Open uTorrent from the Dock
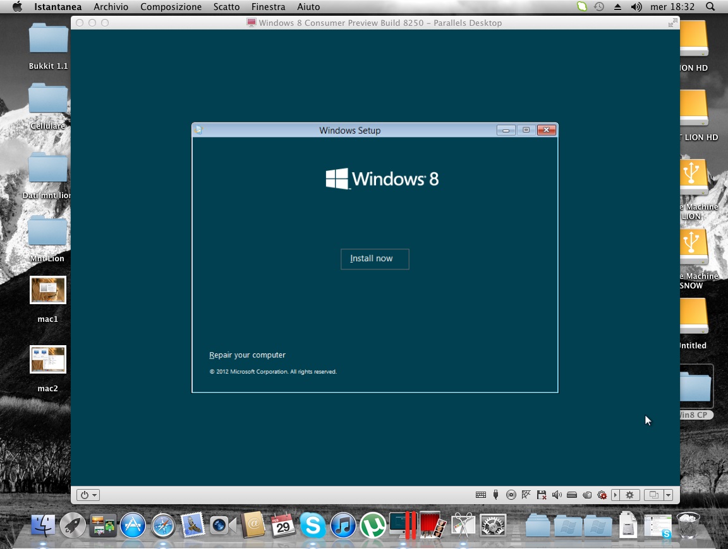 coord(373,526)
